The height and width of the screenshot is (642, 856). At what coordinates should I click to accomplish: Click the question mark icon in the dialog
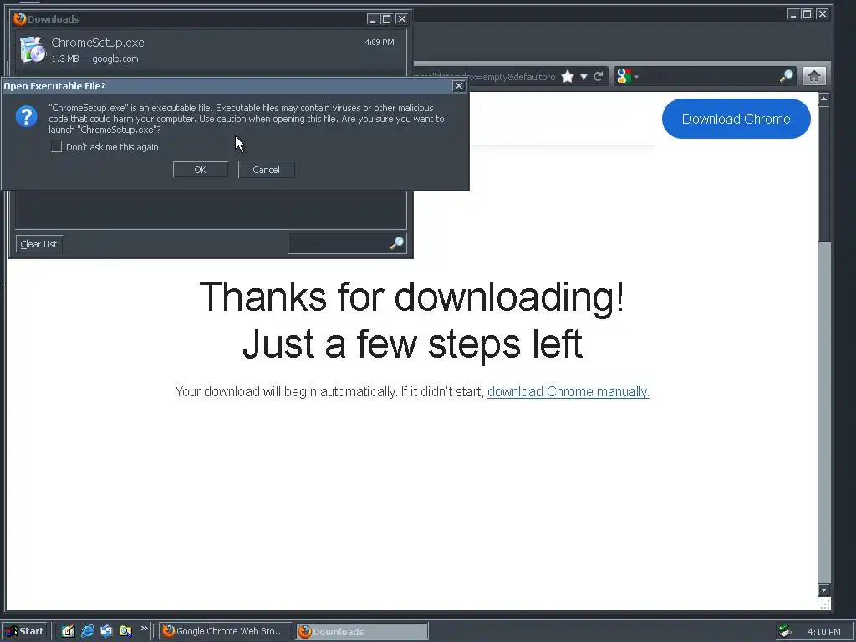click(26, 116)
